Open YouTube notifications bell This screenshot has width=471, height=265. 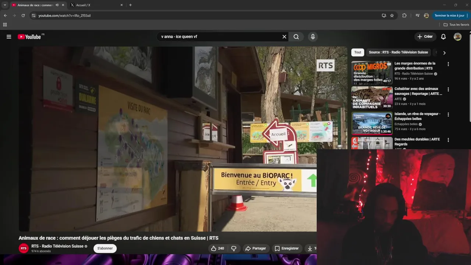click(x=443, y=37)
